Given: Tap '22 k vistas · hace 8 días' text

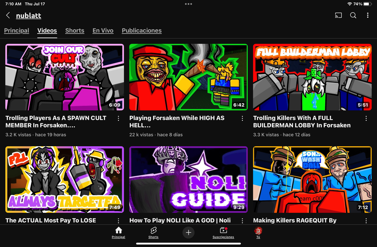Looking at the screenshot, I should (156, 135).
